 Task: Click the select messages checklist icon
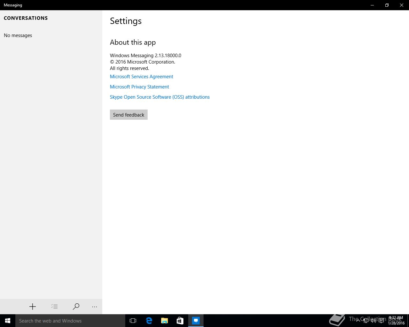pos(54,307)
